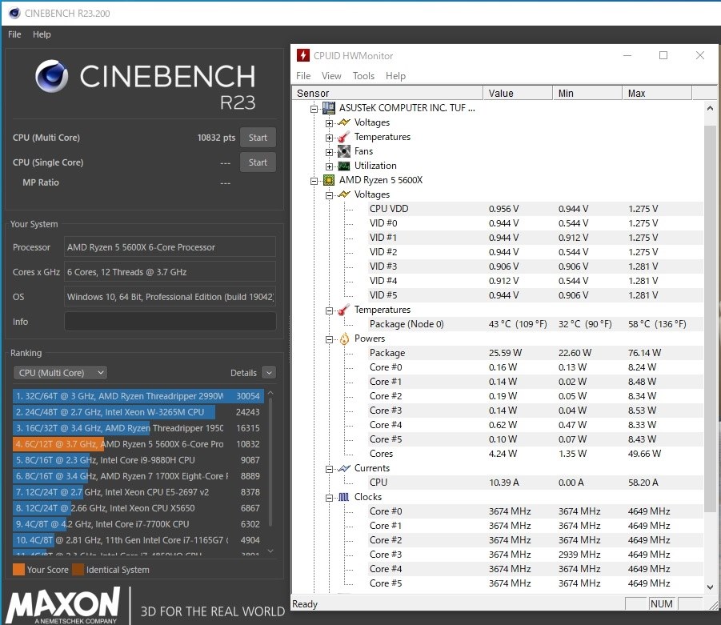Expand the Fans node
The width and height of the screenshot is (721, 625).
pos(329,152)
